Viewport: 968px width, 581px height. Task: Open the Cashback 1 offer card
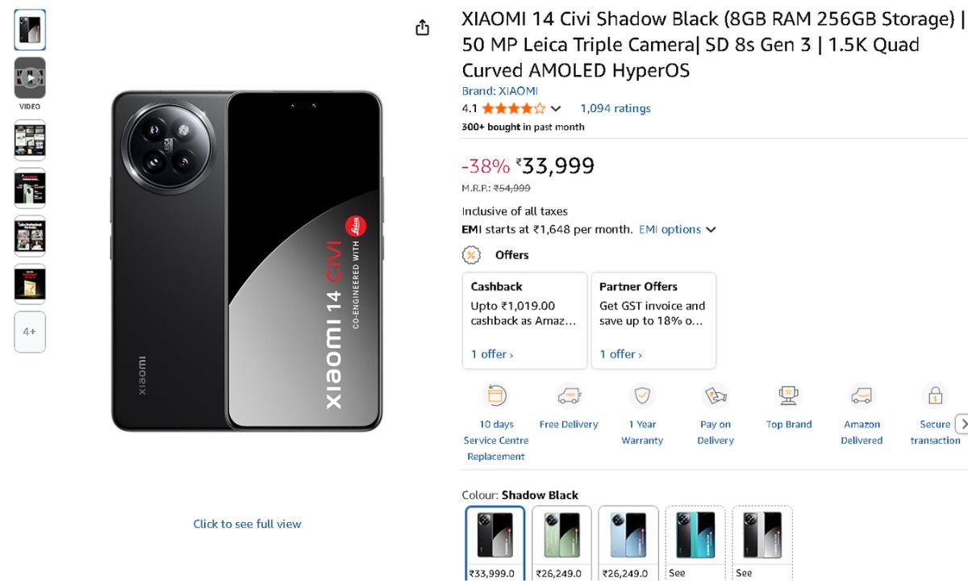524,320
